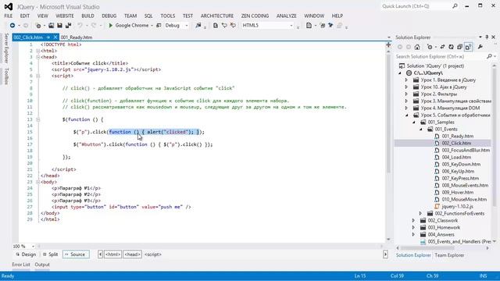Open the ARCHITECTURE menu
This screenshot has height=281, width=500.
point(217,16)
